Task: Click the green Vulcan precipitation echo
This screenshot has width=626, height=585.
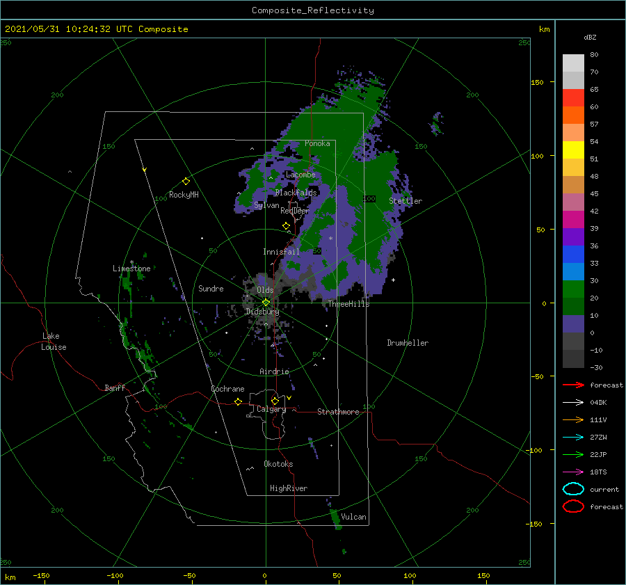Action: [x=336, y=519]
